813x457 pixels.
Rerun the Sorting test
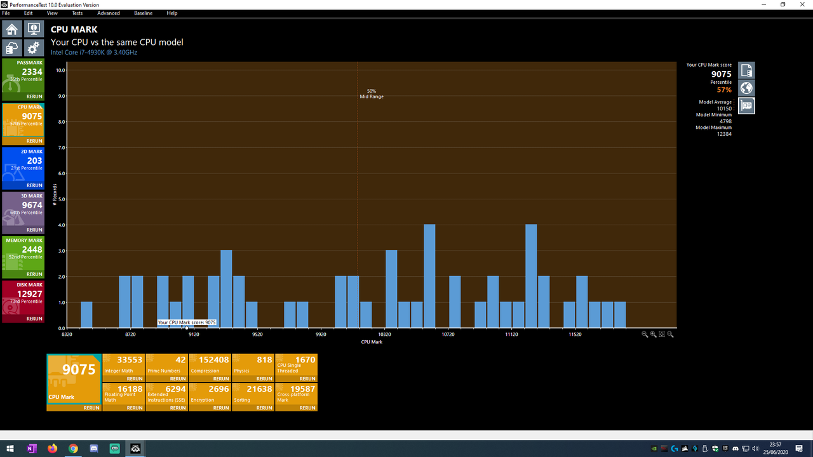(x=264, y=408)
